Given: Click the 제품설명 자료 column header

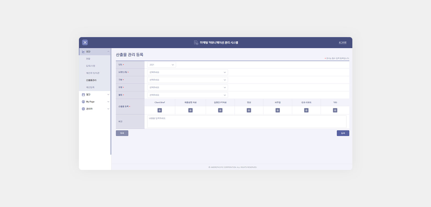Looking at the screenshot, I should [190, 102].
